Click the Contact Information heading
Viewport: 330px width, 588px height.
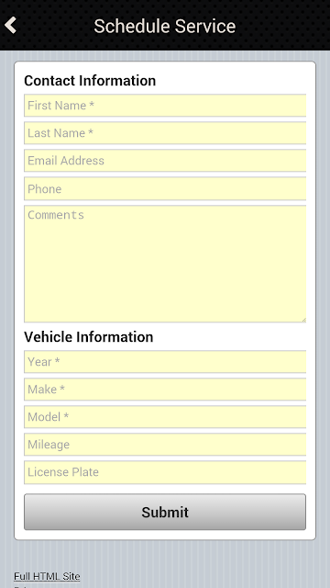click(x=90, y=81)
